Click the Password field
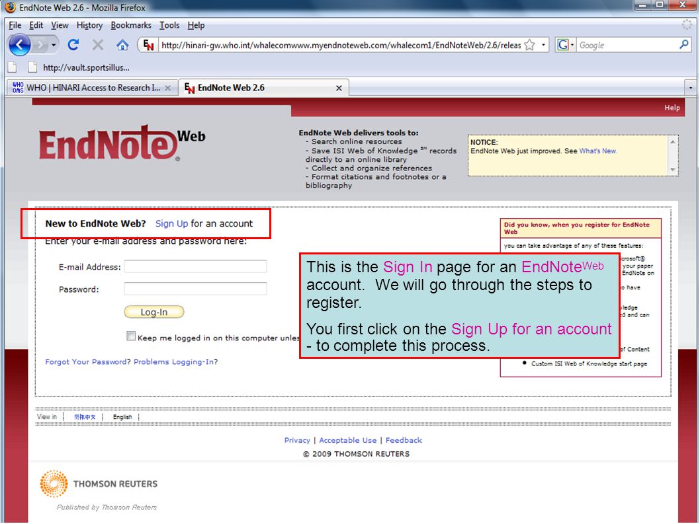Viewport: 700px width, 524px height. pos(196,289)
